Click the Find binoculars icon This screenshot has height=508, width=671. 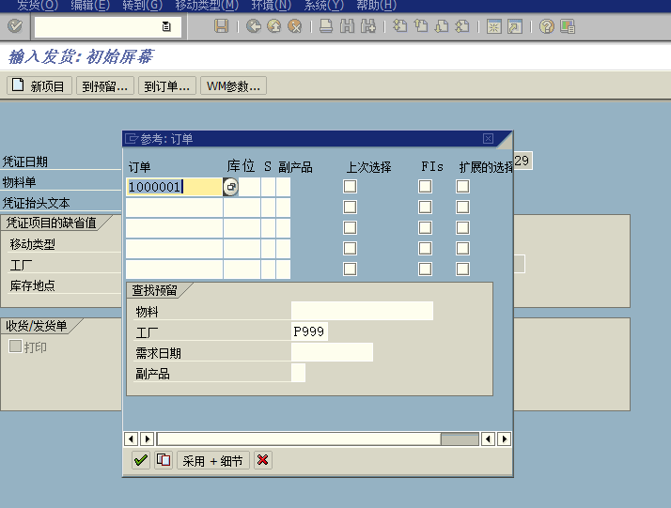pyautogui.click(x=347, y=26)
